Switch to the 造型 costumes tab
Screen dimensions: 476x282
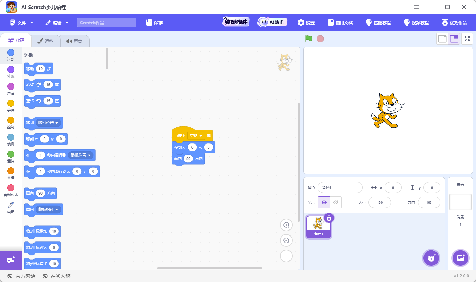tap(45, 41)
